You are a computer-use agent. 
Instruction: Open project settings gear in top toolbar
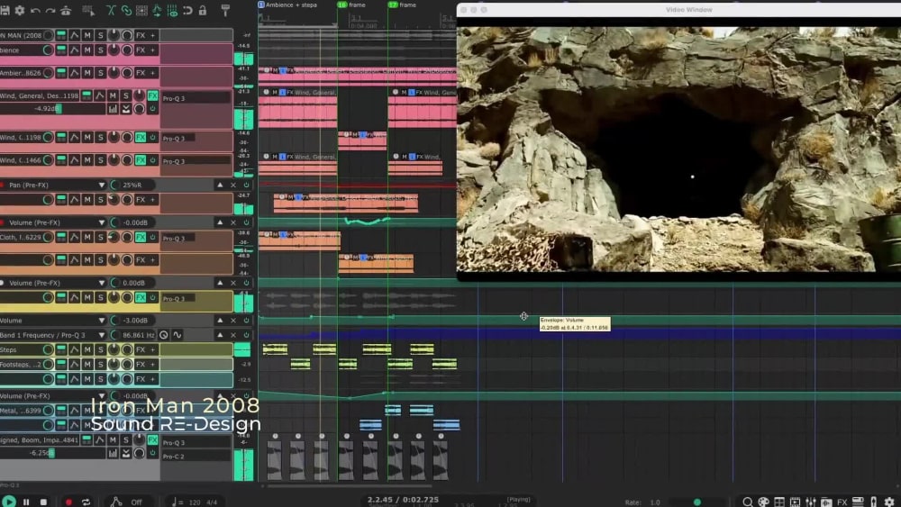(x=20, y=10)
